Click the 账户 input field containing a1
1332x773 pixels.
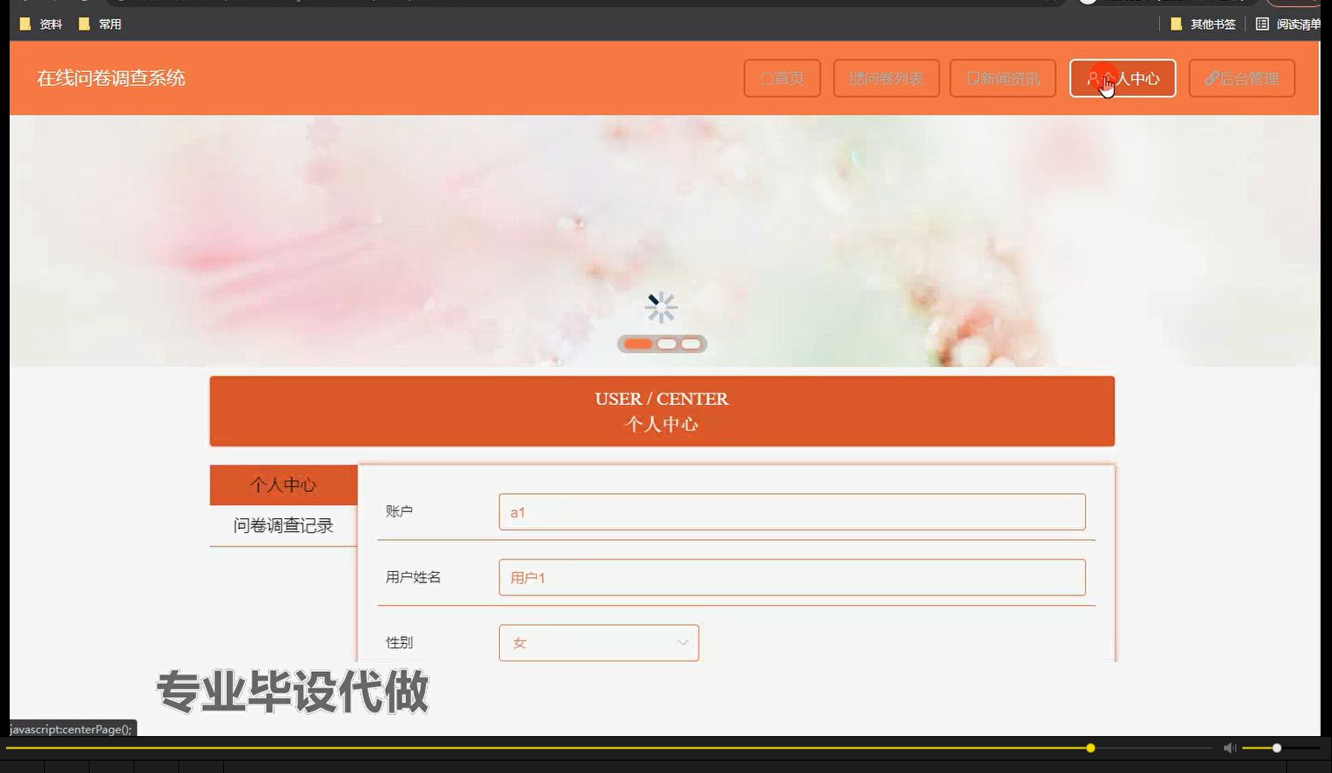(x=791, y=511)
